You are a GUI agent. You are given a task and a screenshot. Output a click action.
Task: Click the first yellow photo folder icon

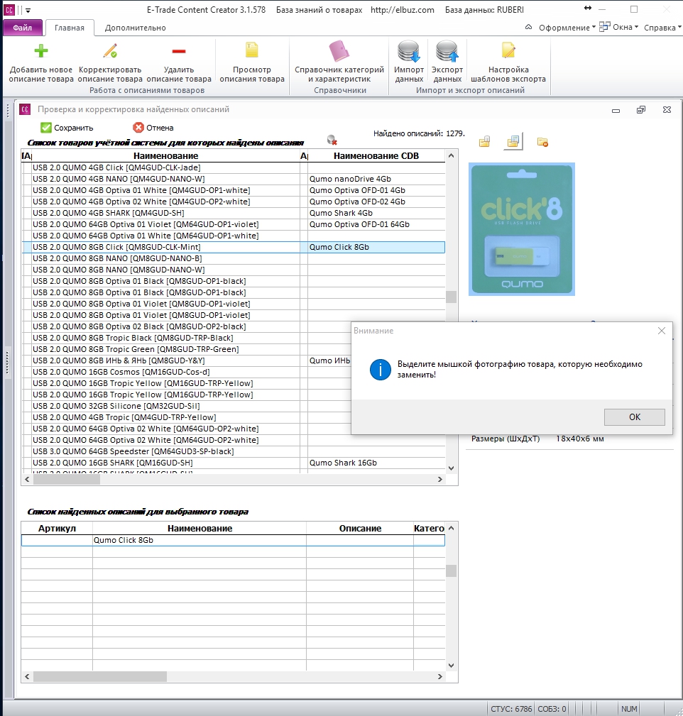point(485,141)
